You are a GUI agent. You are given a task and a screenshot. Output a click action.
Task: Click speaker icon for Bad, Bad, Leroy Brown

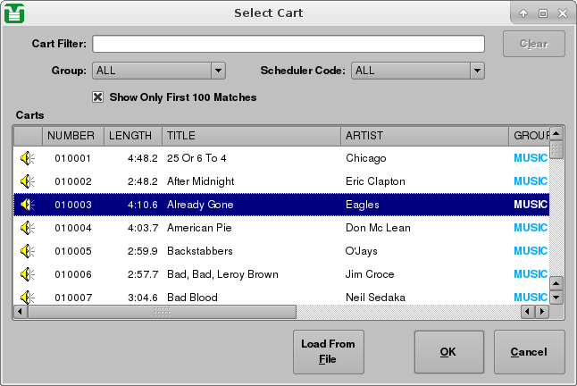28,274
